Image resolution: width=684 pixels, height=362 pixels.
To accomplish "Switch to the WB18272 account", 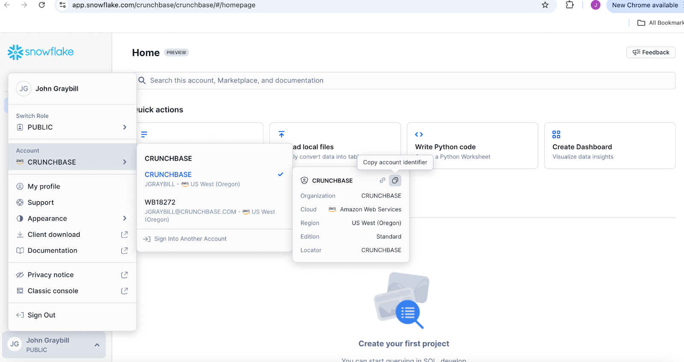I will (x=214, y=210).
